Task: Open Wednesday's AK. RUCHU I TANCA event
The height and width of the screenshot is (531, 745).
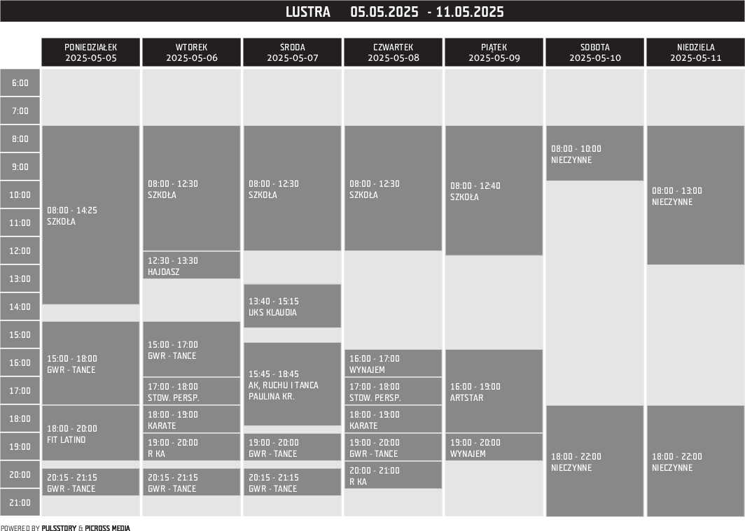Action: (x=293, y=385)
